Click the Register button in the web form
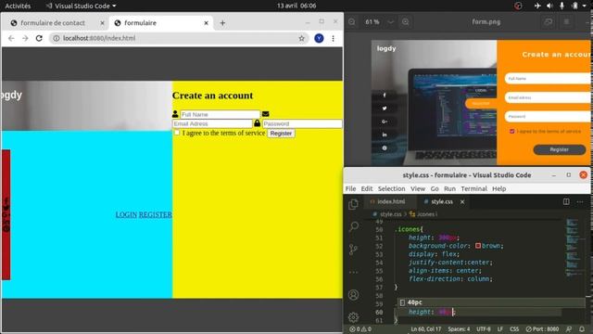 (x=281, y=134)
